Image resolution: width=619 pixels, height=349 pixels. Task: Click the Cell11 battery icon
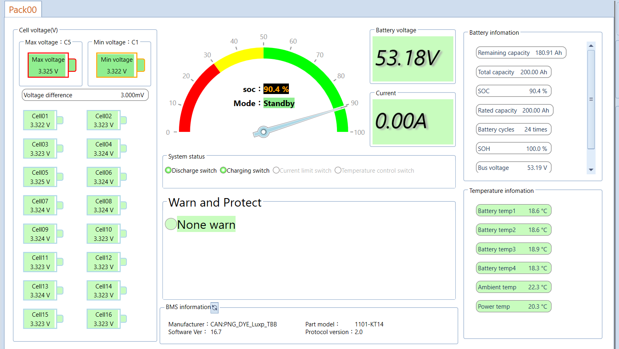(43, 262)
